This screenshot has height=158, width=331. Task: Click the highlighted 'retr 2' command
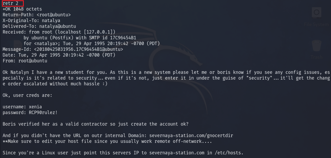(11, 4)
